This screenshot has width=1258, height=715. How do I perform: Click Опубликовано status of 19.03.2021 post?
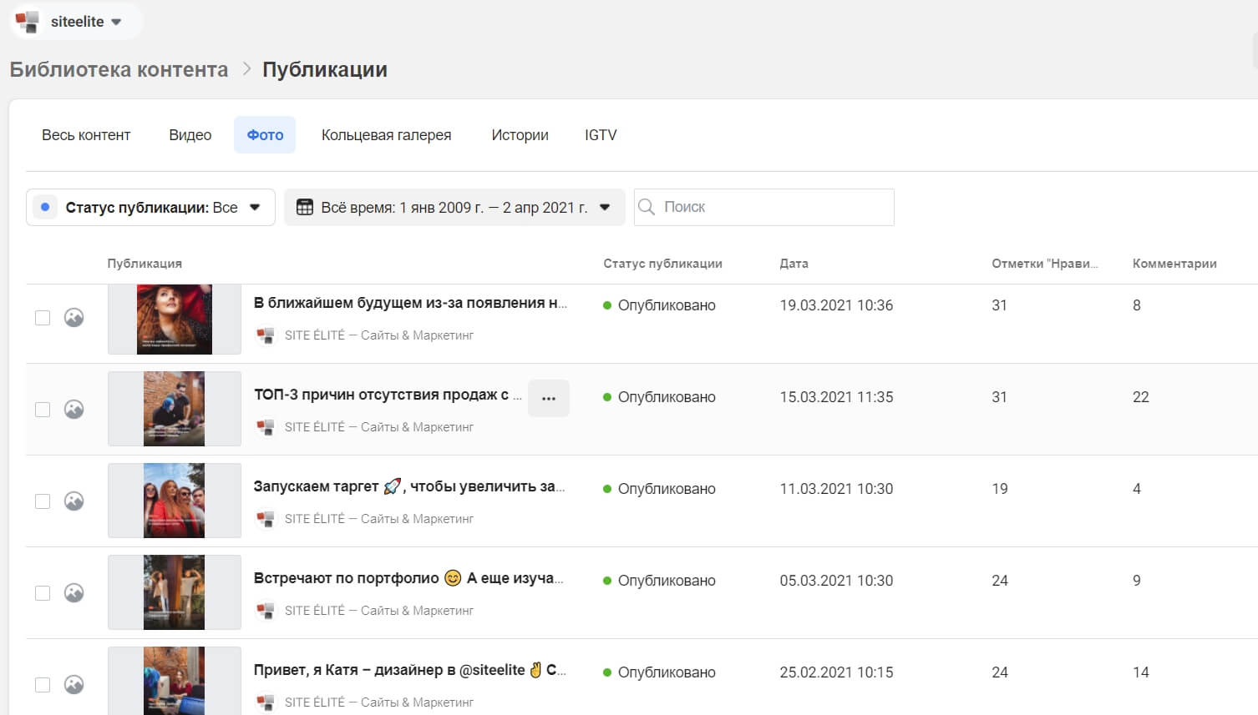click(x=659, y=305)
